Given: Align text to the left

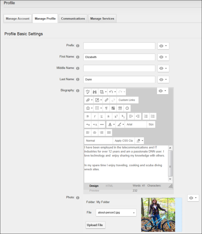Looking at the screenshot, I should [x=88, y=132].
